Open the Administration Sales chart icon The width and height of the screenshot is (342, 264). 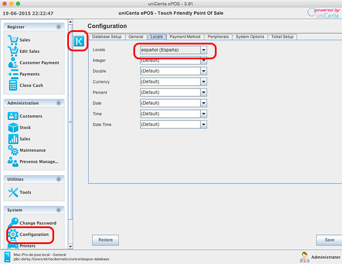[x=13, y=139]
